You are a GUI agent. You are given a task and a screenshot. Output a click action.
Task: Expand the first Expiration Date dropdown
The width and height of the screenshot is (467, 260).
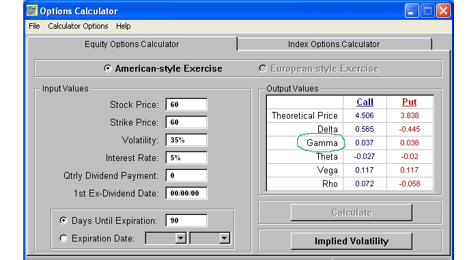click(x=180, y=238)
